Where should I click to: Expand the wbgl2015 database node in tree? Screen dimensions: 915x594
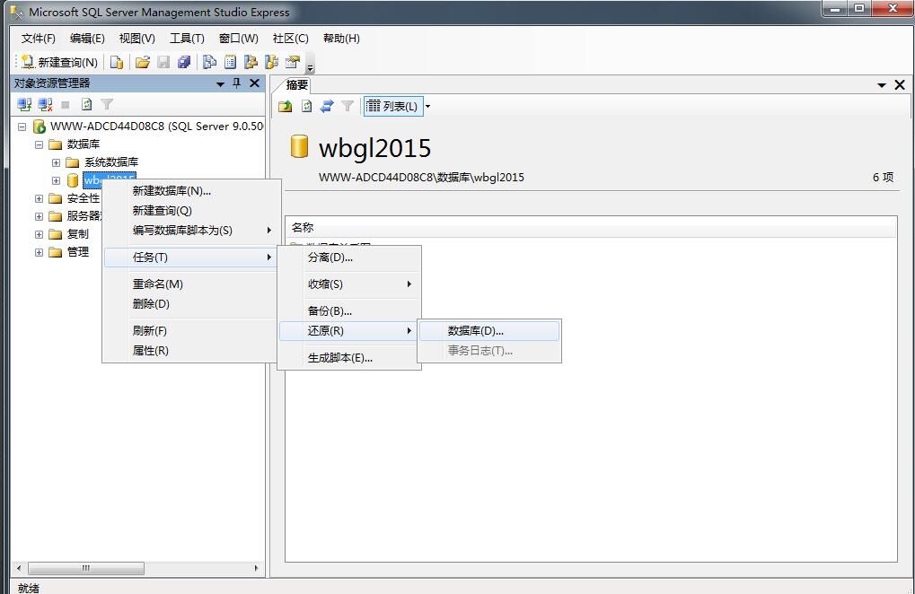56,180
